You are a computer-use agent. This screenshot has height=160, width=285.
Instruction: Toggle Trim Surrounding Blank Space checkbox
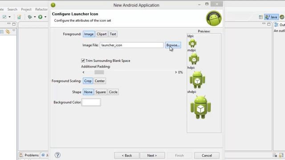click(83, 60)
